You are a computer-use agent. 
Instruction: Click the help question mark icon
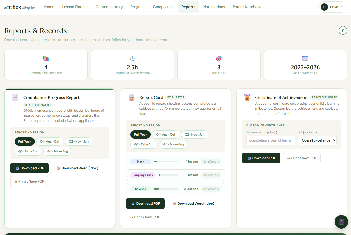click(343, 30)
